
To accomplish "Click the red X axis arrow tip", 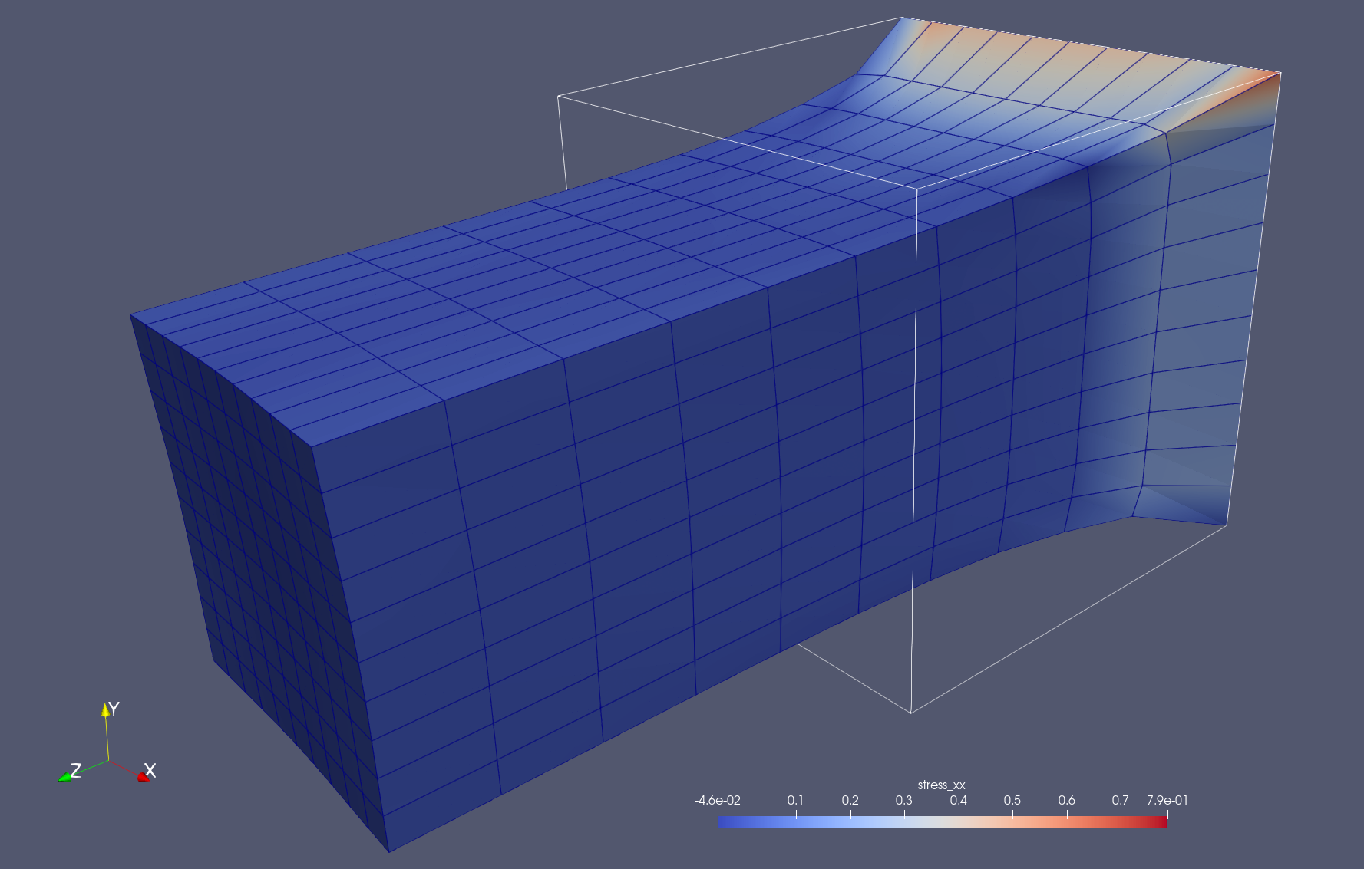I will [142, 777].
